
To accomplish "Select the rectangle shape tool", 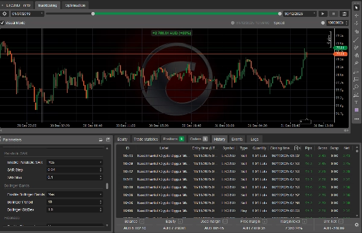I will pyautogui.click(x=357, y=79).
